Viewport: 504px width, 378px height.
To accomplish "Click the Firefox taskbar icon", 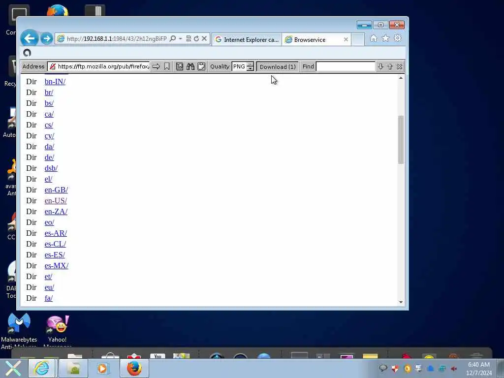I will (x=134, y=368).
